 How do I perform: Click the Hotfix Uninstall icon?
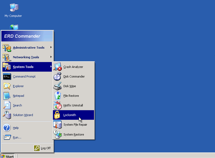pyautogui.click(x=58, y=105)
